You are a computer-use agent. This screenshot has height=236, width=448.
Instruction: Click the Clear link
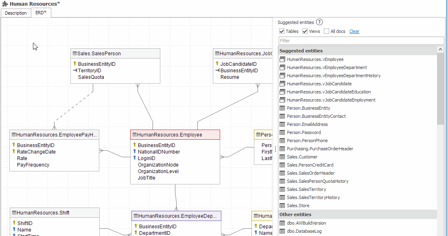[354, 31]
